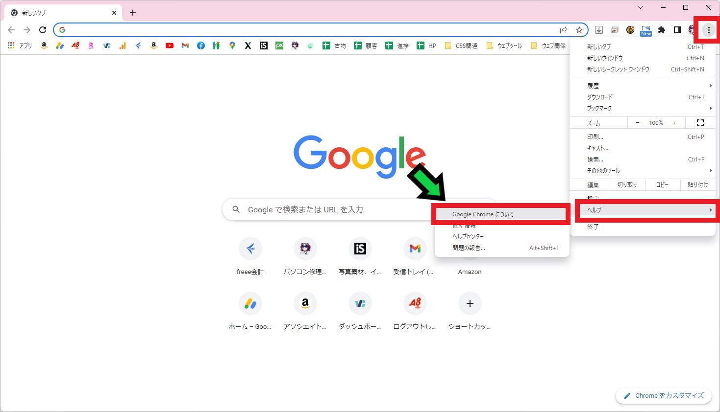720x412 pixels.
Task: Choose 終了 to exit Chrome
Action: point(643,227)
